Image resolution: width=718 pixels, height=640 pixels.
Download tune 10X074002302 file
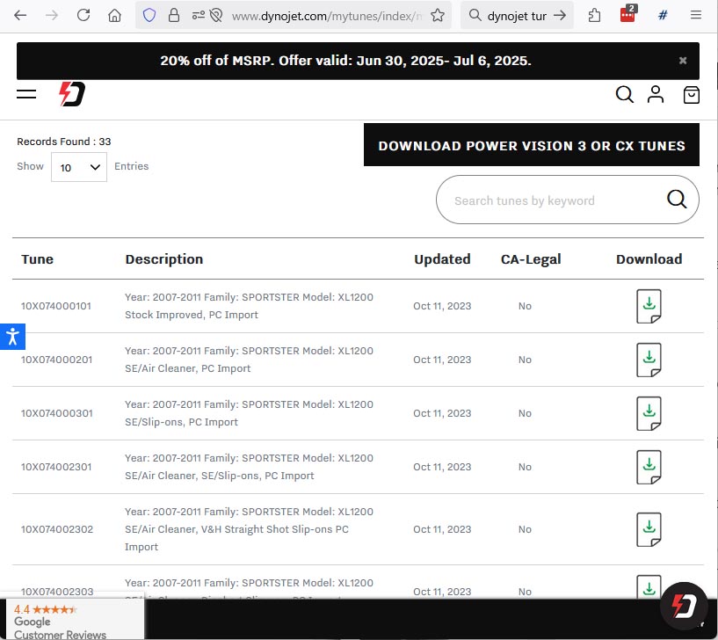pos(649,529)
